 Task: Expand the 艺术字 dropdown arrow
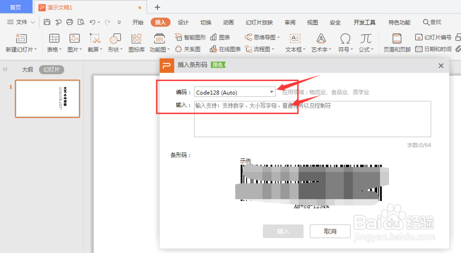point(330,49)
